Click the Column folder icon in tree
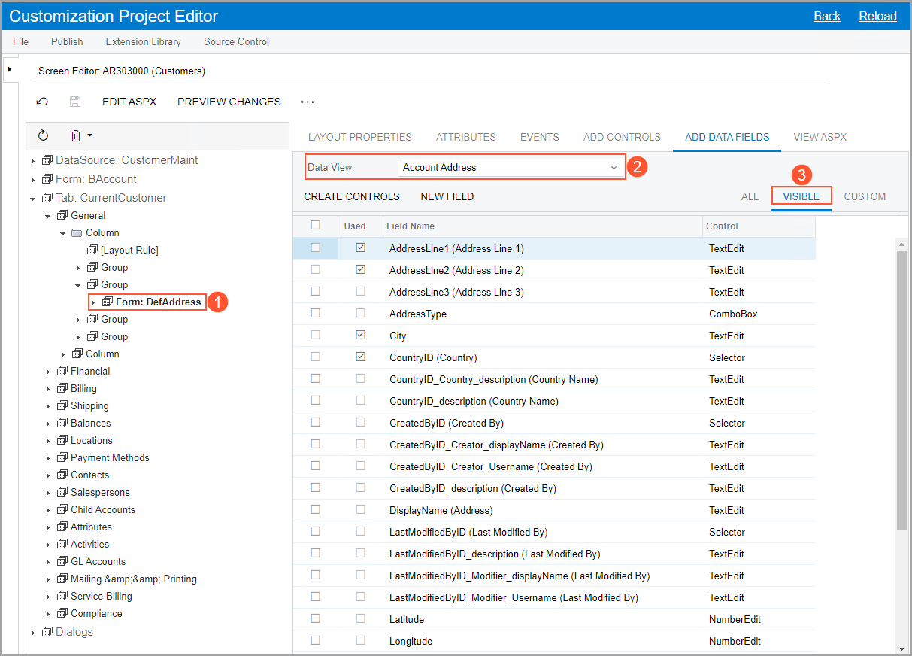 (77, 233)
